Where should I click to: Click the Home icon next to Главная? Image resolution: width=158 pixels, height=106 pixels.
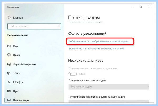click(x=9, y=18)
